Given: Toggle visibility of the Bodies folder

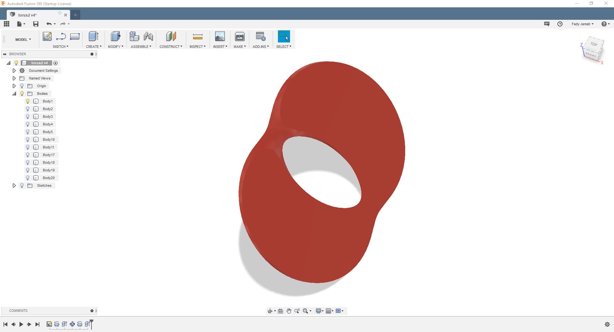Looking at the screenshot, I should (x=22, y=94).
